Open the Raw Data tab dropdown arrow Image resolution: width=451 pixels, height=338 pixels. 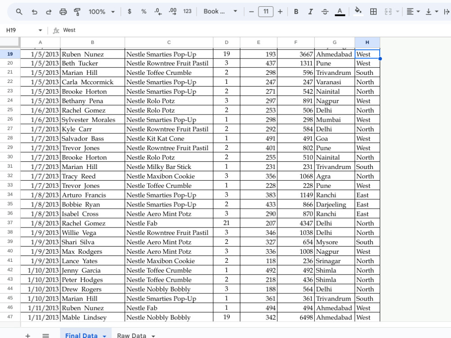(x=153, y=336)
